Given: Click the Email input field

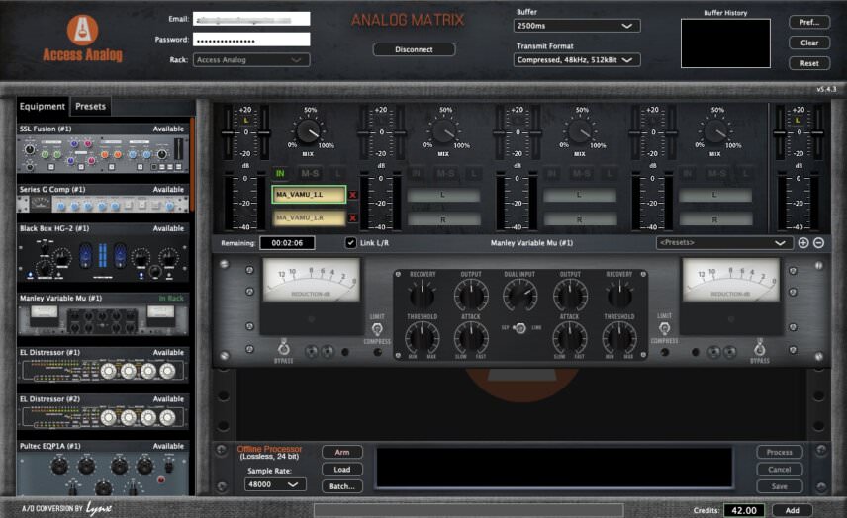Looking at the screenshot, I should 251,19.
